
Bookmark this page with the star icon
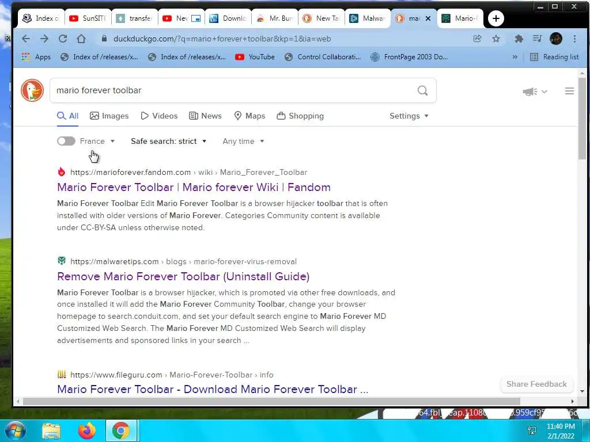(x=496, y=39)
